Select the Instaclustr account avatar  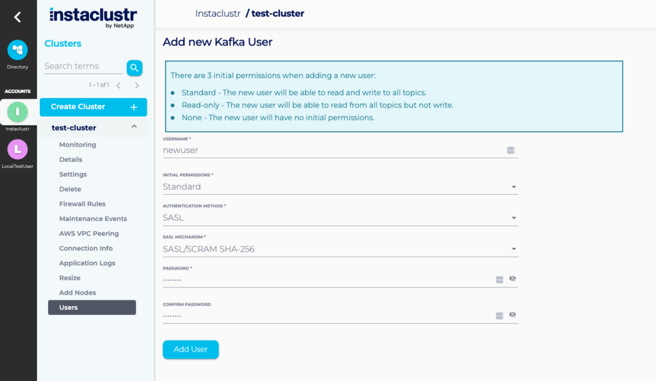pos(18,113)
